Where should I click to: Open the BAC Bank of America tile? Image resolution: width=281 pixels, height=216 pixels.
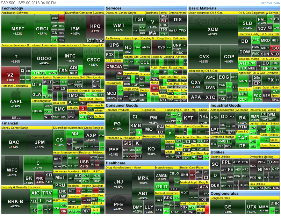14,143
